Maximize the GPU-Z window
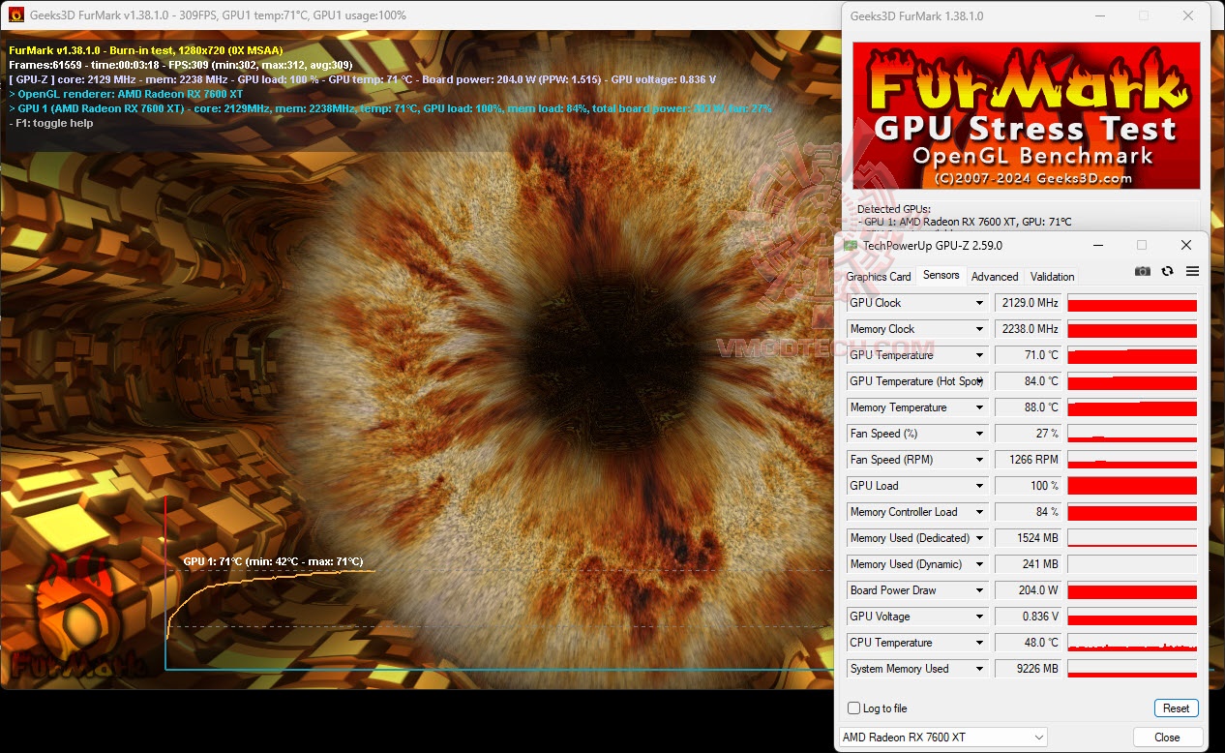 1142,246
